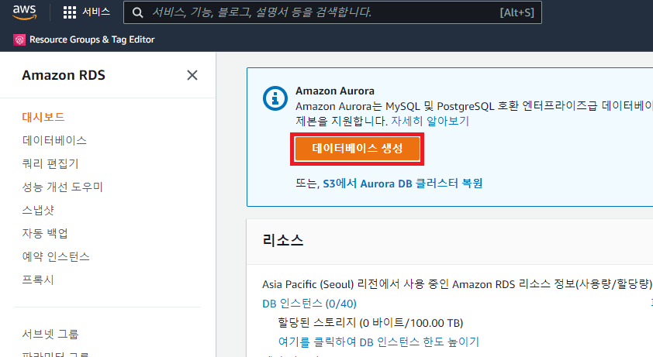Open 스냅샷 in the sidebar

click(38, 210)
